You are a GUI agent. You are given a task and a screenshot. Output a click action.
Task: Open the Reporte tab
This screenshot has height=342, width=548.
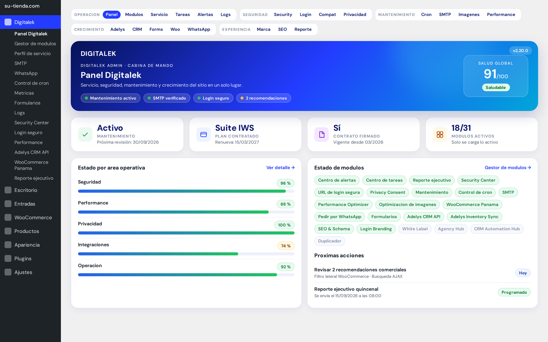coord(303,29)
